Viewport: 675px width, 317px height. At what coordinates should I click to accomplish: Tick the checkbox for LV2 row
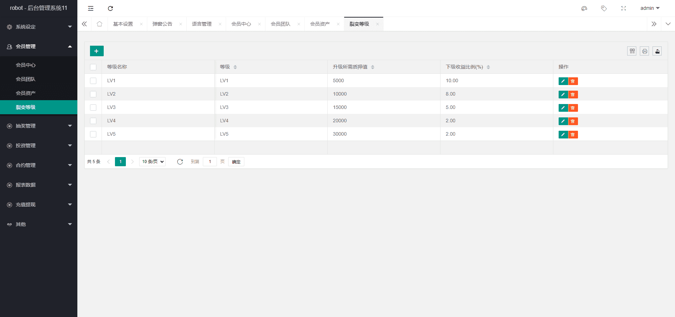[x=93, y=94]
